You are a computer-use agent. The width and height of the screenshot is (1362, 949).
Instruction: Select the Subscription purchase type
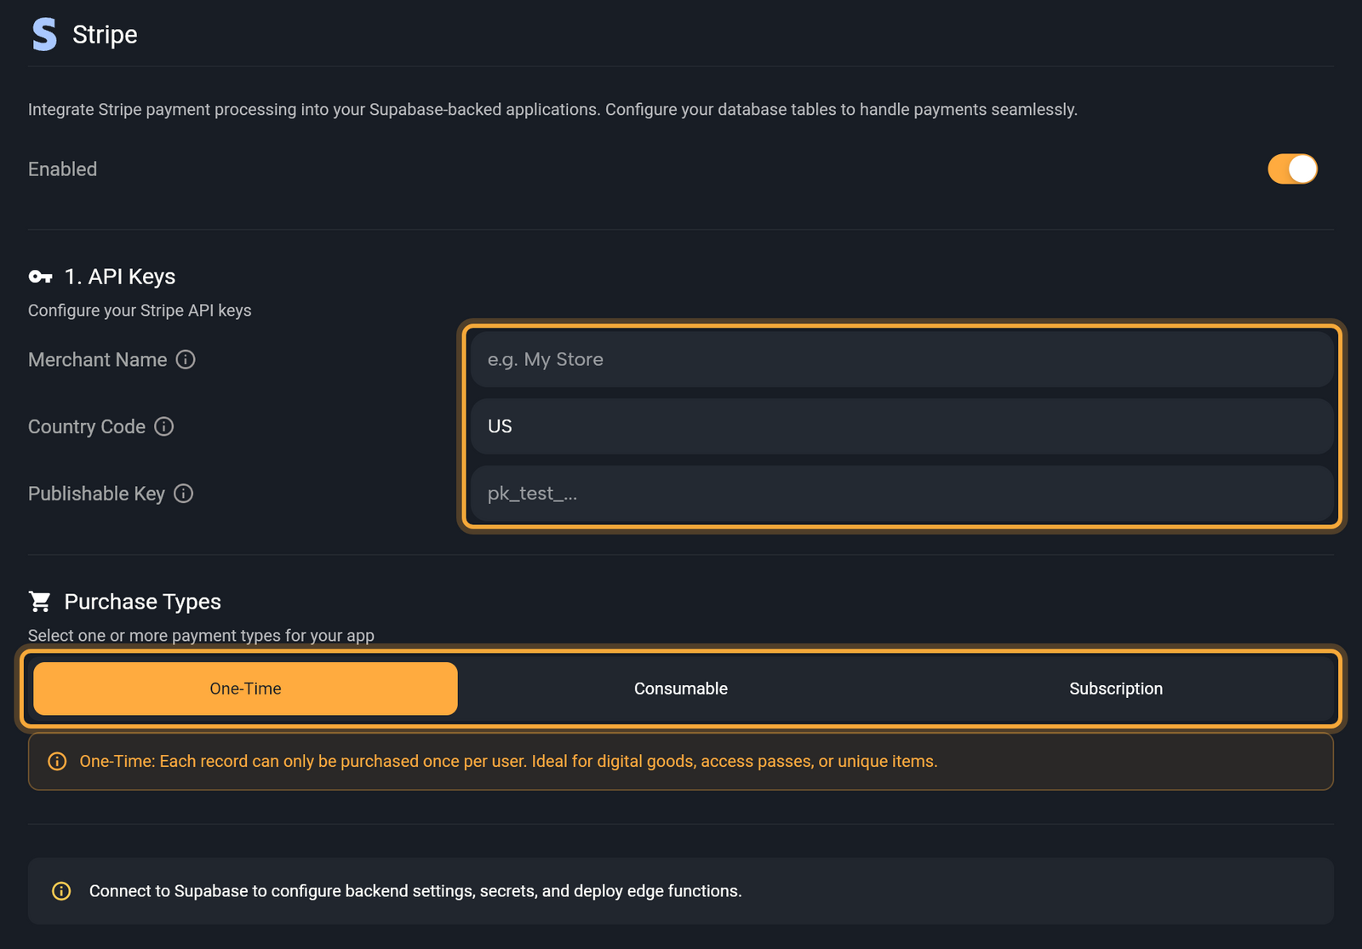pyautogui.click(x=1116, y=689)
